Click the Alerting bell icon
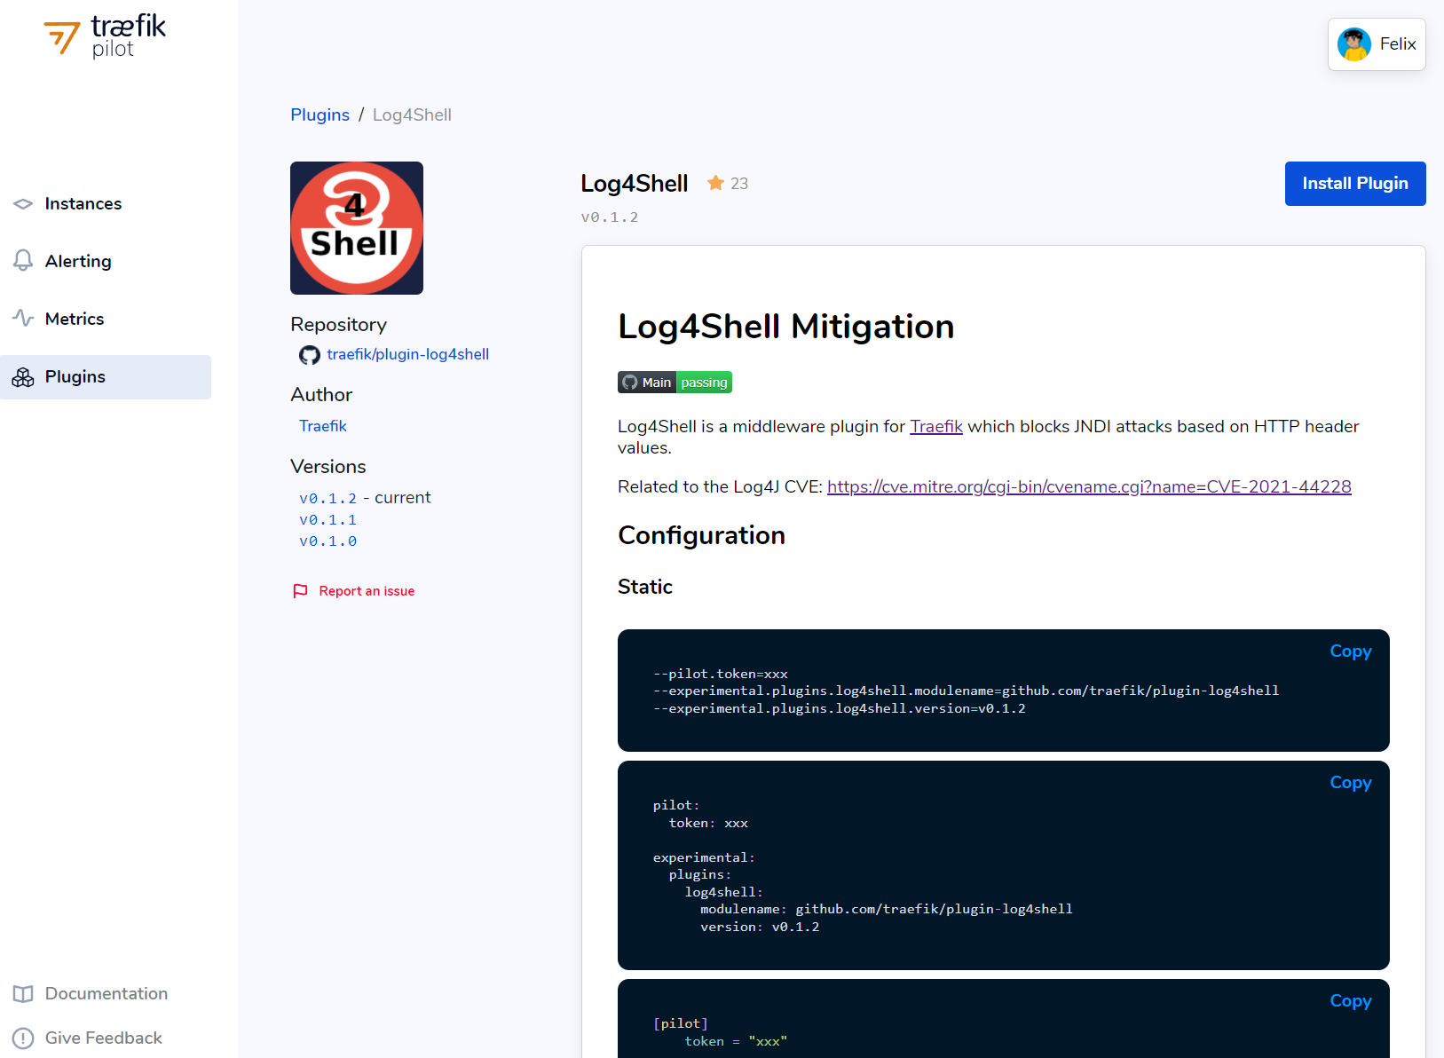Image resolution: width=1444 pixels, height=1058 pixels. (x=23, y=261)
